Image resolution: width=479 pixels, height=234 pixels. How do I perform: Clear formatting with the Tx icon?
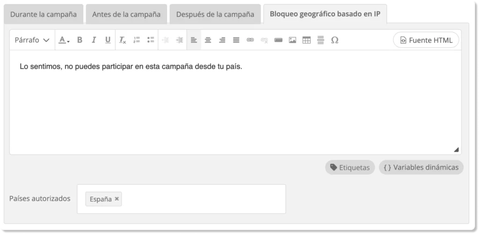[123, 40]
